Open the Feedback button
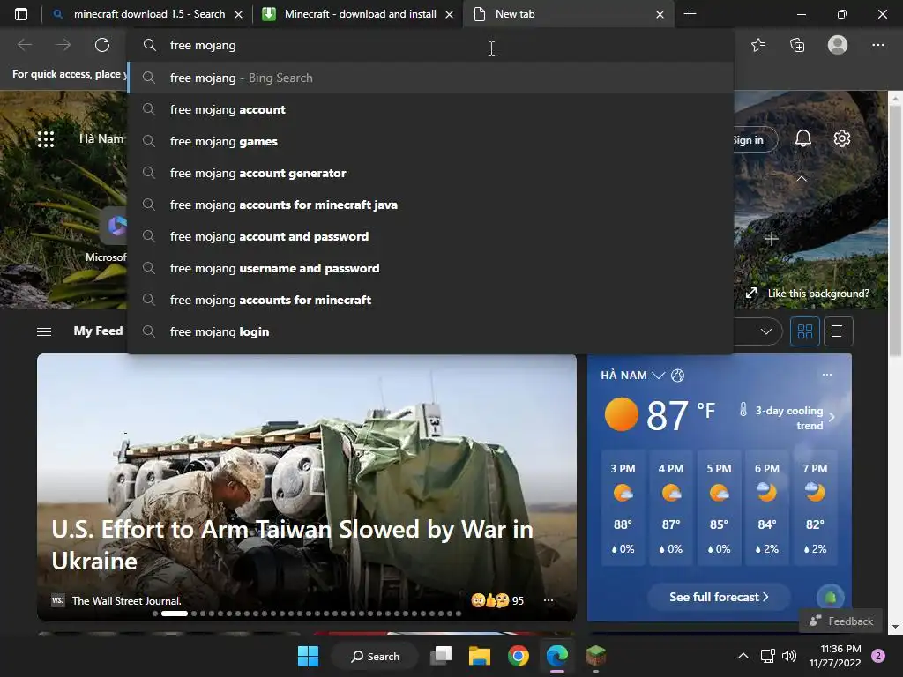Image resolution: width=903 pixels, height=677 pixels. (x=840, y=621)
